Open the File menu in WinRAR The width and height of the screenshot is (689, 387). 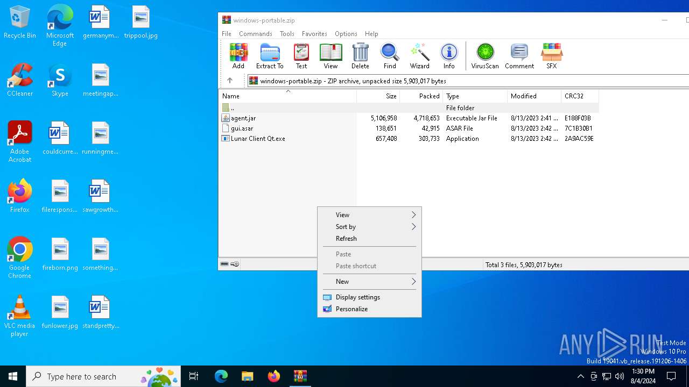click(227, 33)
